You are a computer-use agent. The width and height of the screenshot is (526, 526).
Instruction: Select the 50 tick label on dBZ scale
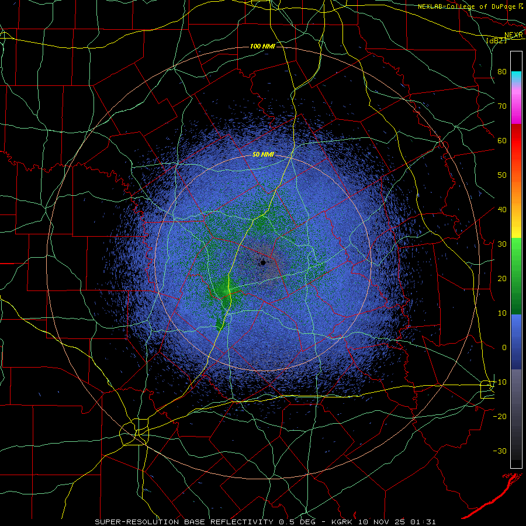(502, 175)
